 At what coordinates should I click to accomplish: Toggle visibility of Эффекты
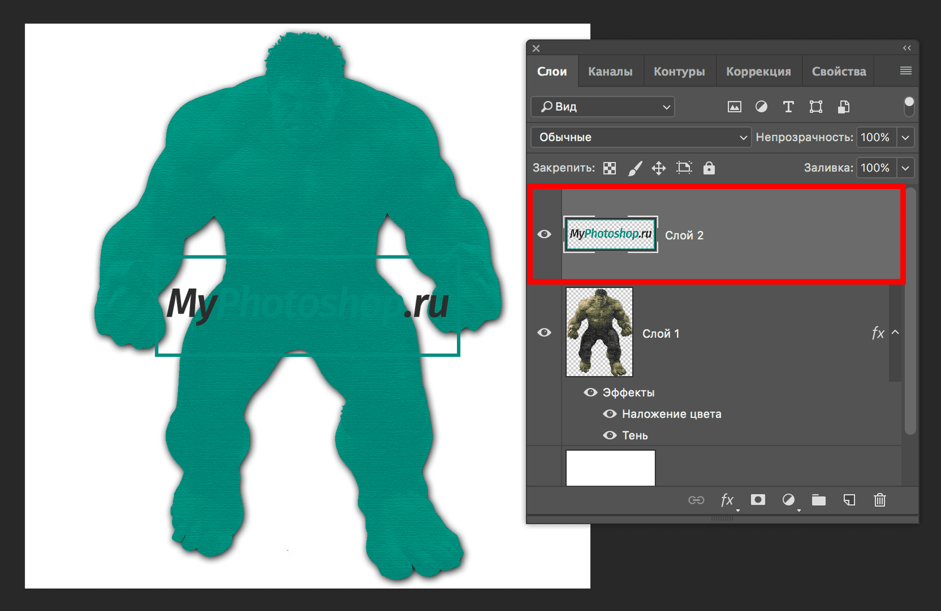[590, 392]
